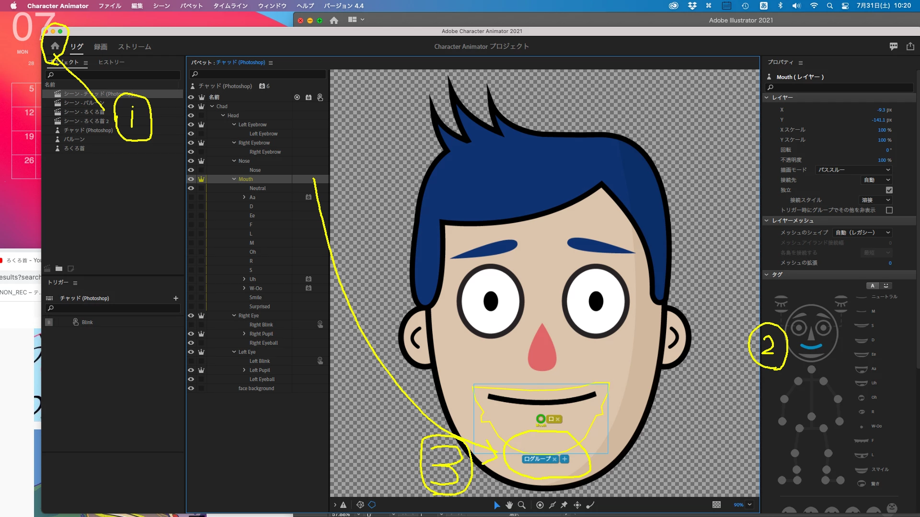Add new trigger with plus button
This screenshot has height=517, width=920.
pos(176,298)
